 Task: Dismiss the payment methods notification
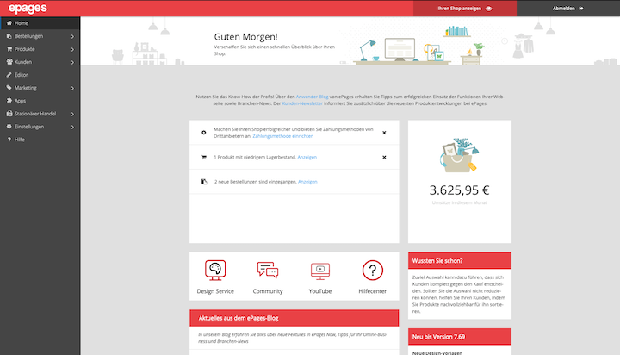(x=384, y=133)
